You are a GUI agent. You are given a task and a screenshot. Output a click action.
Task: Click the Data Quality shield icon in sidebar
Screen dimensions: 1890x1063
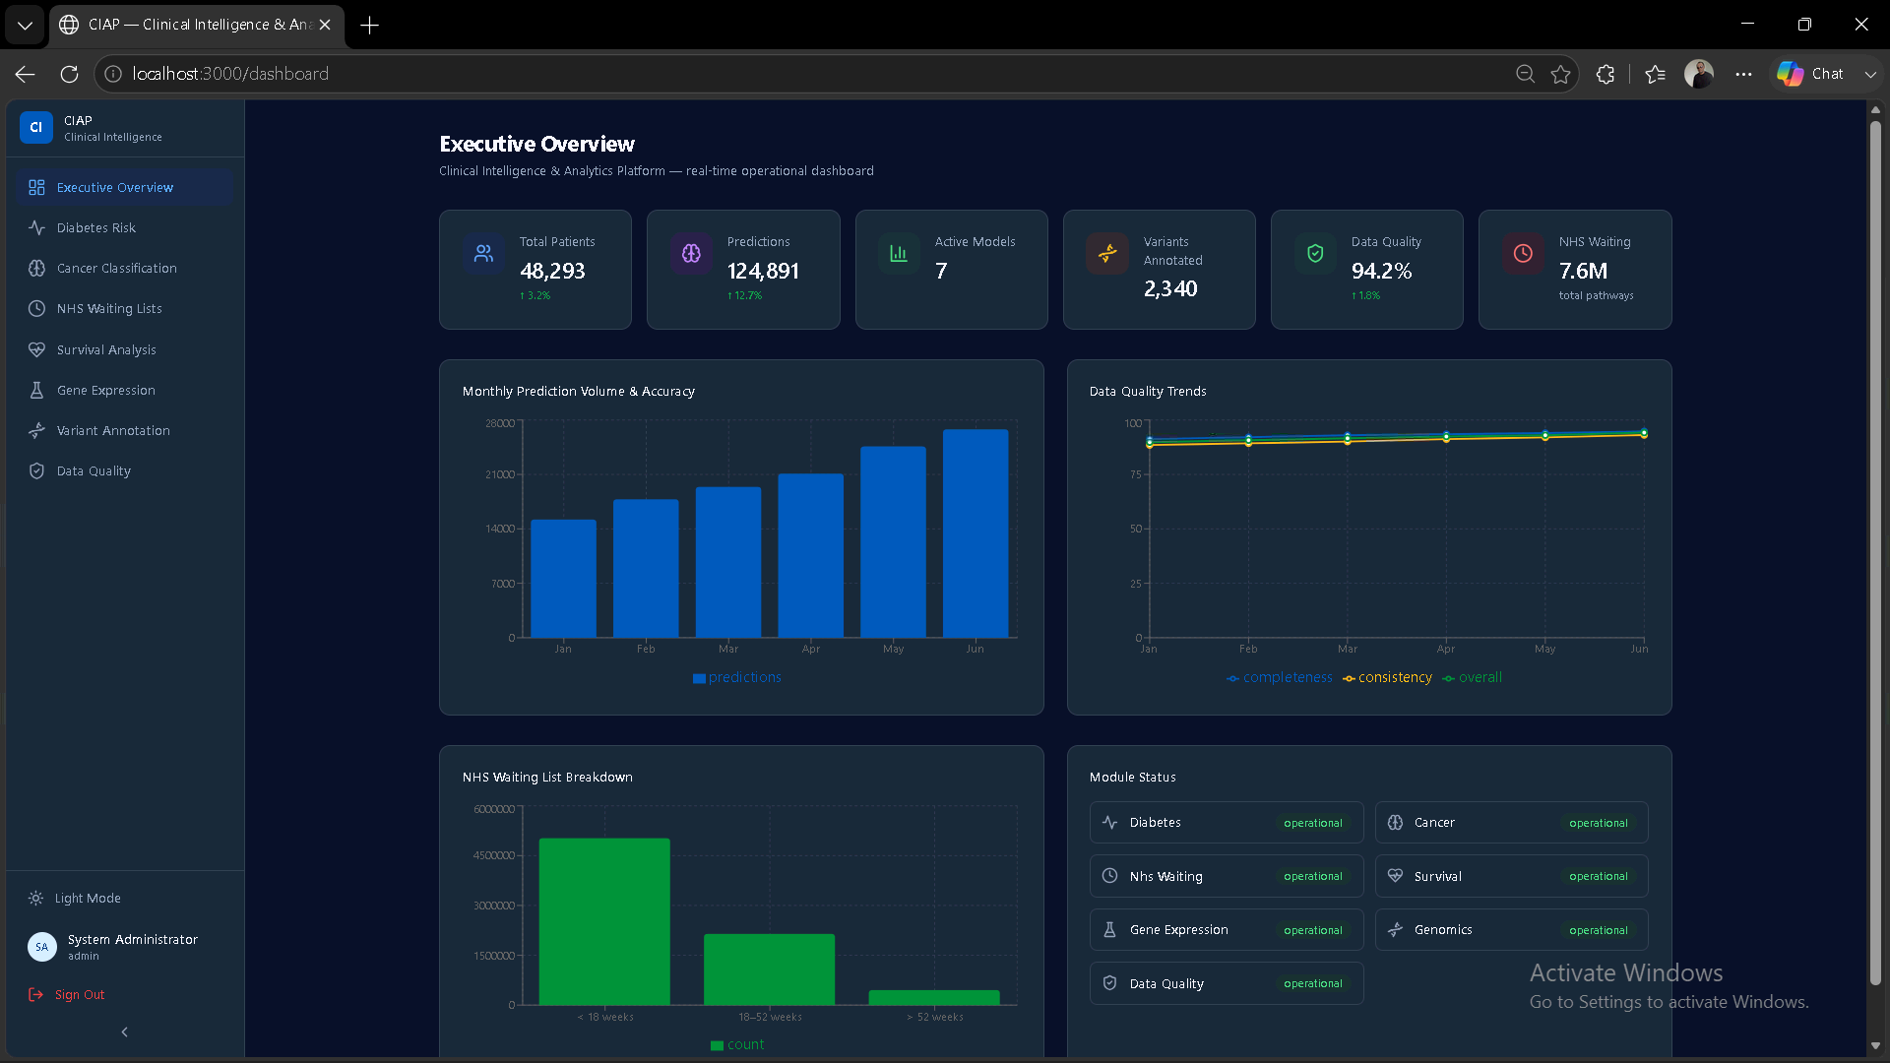[36, 470]
